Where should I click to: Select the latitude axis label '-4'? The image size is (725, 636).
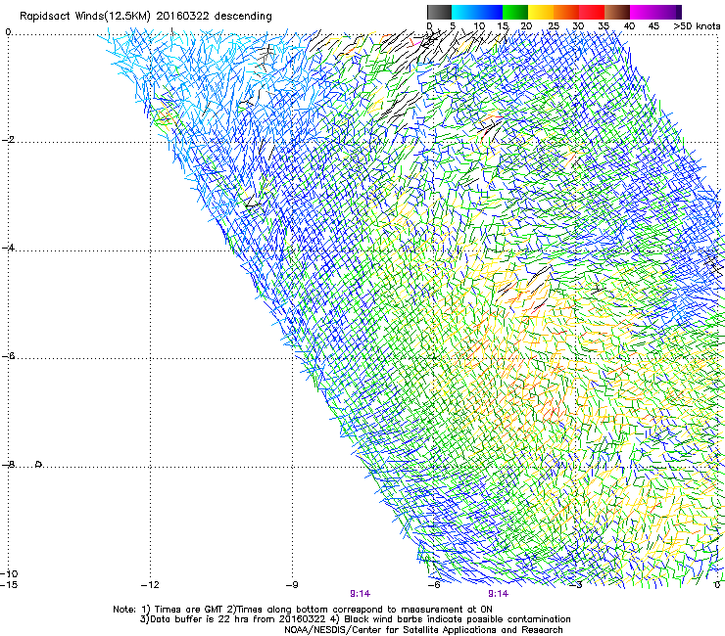[8, 248]
